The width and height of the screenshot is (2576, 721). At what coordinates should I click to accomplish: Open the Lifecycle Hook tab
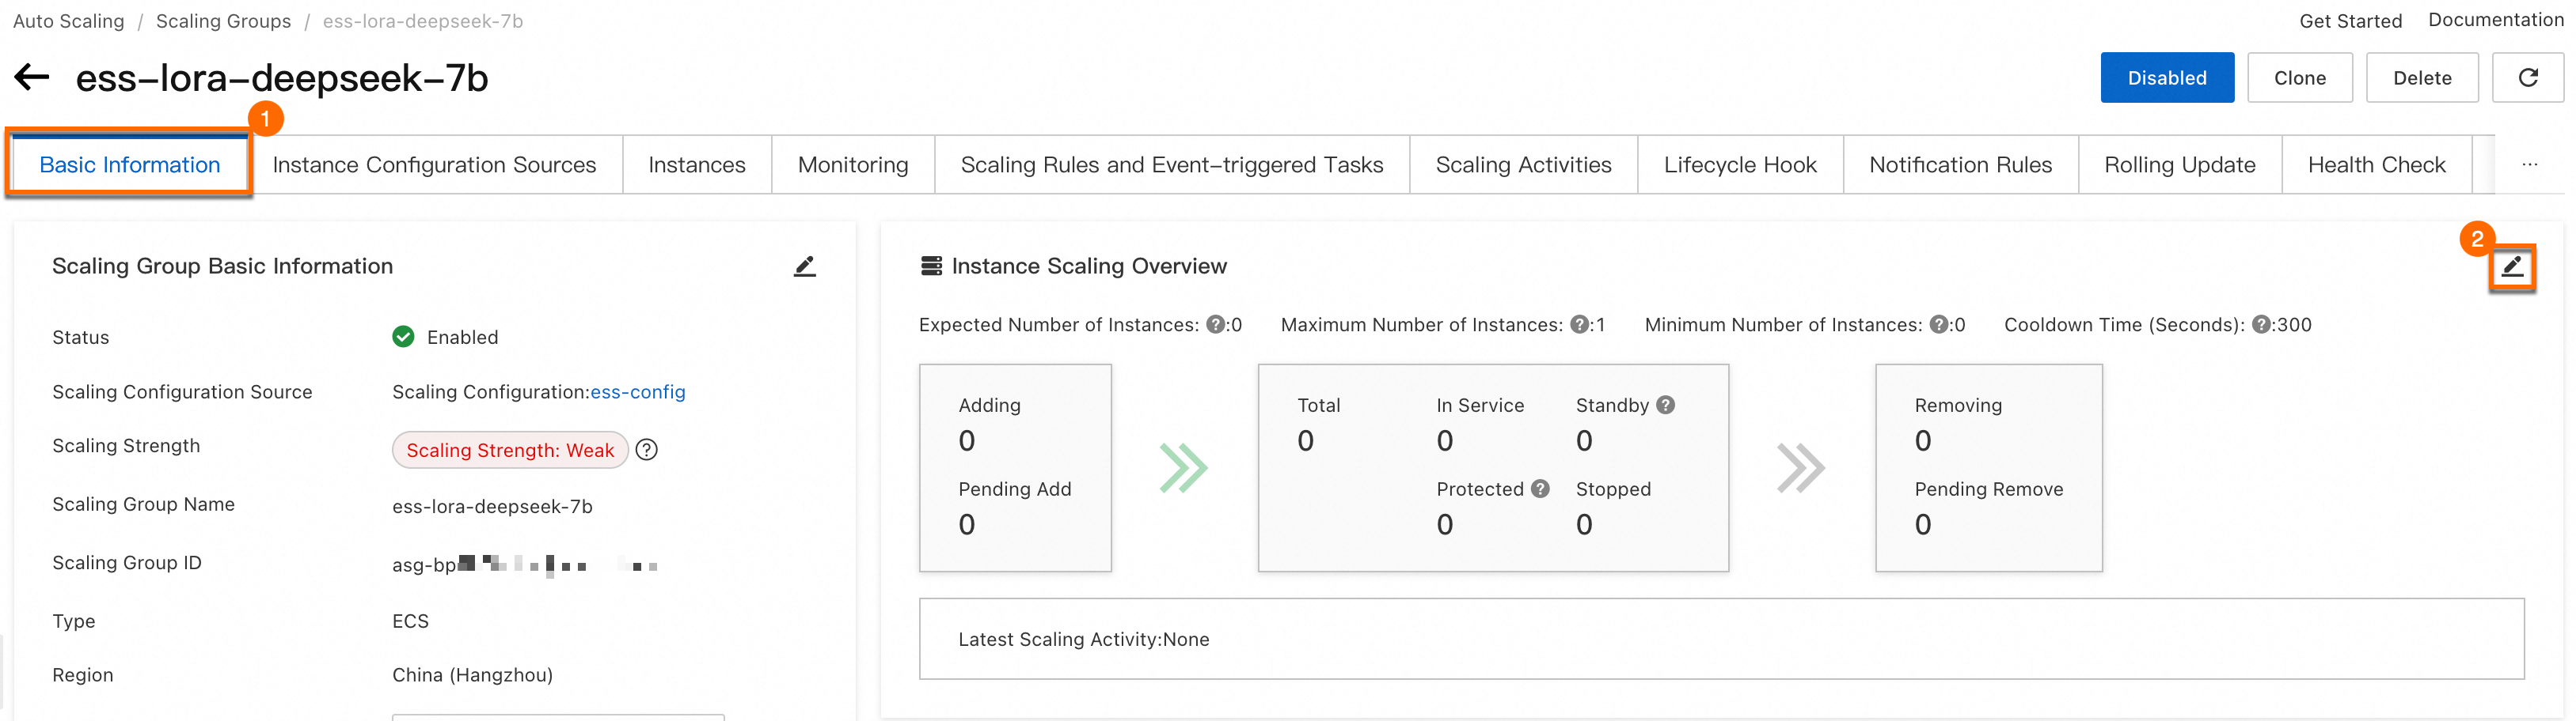(1740, 164)
